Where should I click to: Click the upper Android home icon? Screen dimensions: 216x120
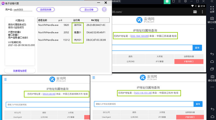[x=212, y=61]
